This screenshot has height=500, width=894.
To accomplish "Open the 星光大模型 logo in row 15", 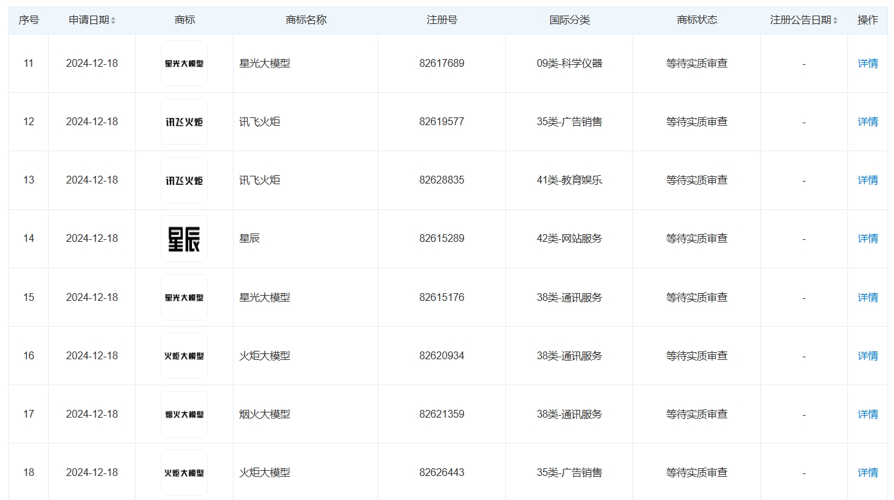I will (184, 297).
